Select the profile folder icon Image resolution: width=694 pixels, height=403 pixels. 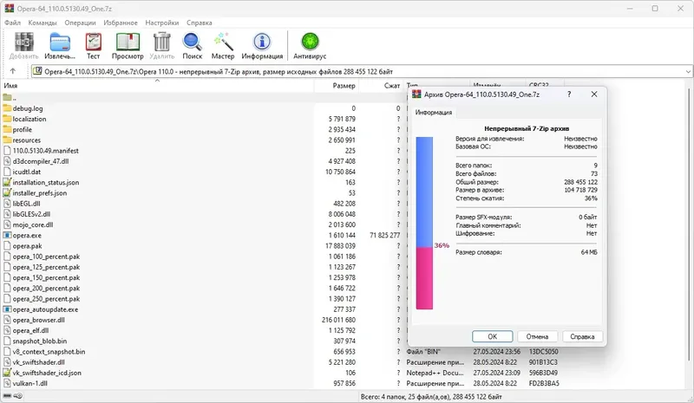(x=7, y=129)
